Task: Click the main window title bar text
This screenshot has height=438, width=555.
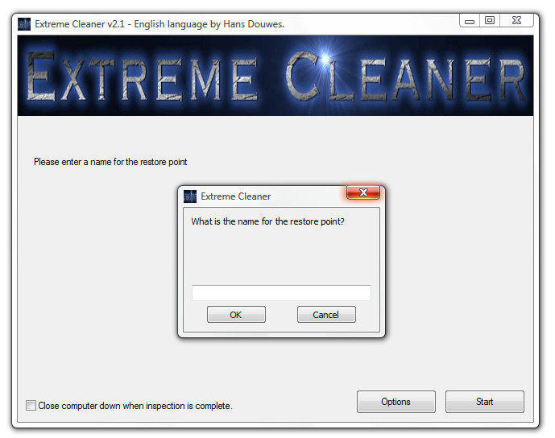Action: 159,24
